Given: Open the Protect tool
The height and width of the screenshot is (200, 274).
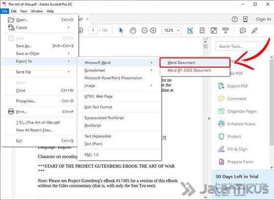Looking at the screenshot, I should point(229,136).
